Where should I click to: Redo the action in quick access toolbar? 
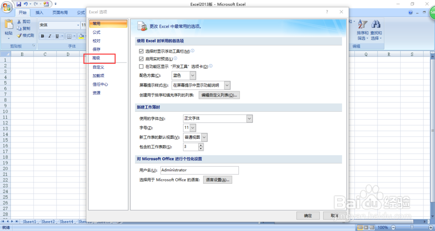[x=36, y=4]
